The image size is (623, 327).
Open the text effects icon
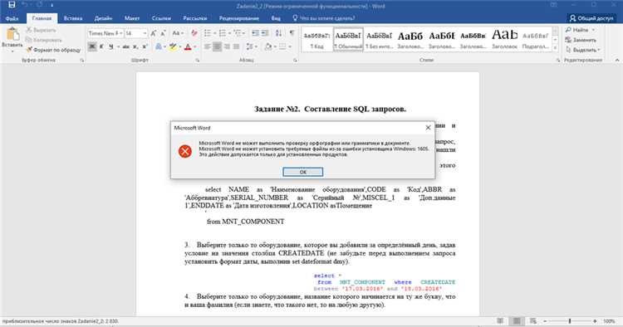tap(158, 46)
